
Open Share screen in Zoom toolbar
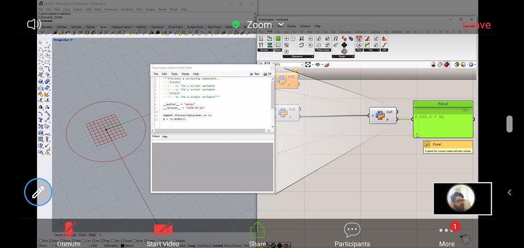(x=258, y=234)
